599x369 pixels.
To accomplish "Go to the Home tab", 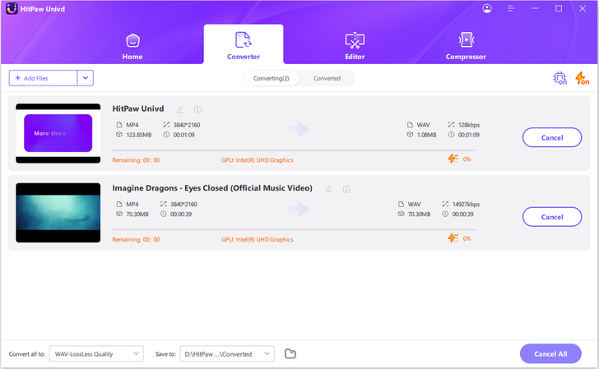I will pyautogui.click(x=132, y=47).
